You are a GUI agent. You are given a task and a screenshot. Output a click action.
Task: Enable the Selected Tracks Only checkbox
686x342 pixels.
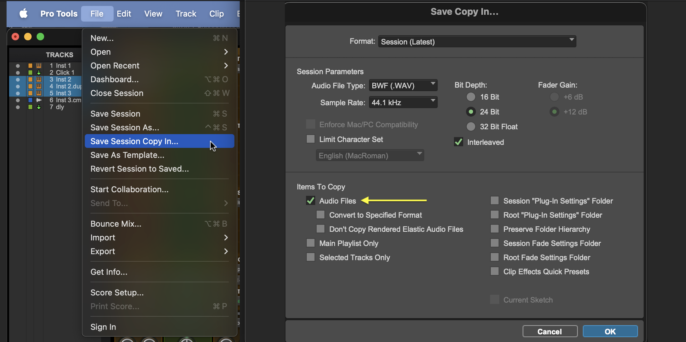[310, 257]
